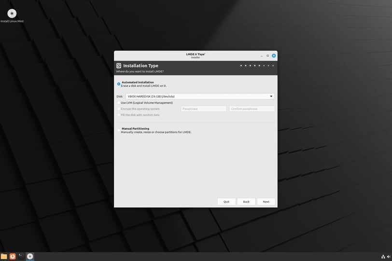Open the volume tray icon

point(389,257)
